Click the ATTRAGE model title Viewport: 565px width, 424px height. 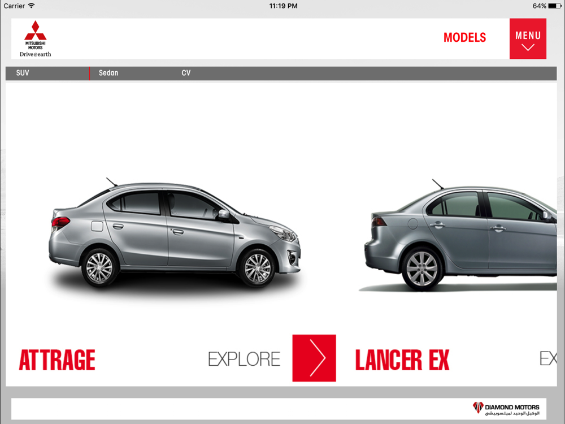tap(57, 360)
